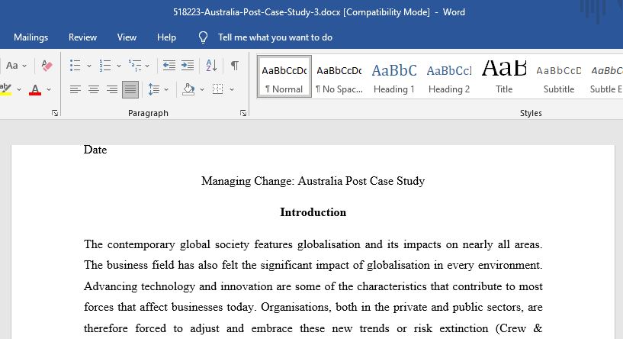This screenshot has height=339, width=623.
Task: Apply the Title style
Action: click(x=504, y=76)
